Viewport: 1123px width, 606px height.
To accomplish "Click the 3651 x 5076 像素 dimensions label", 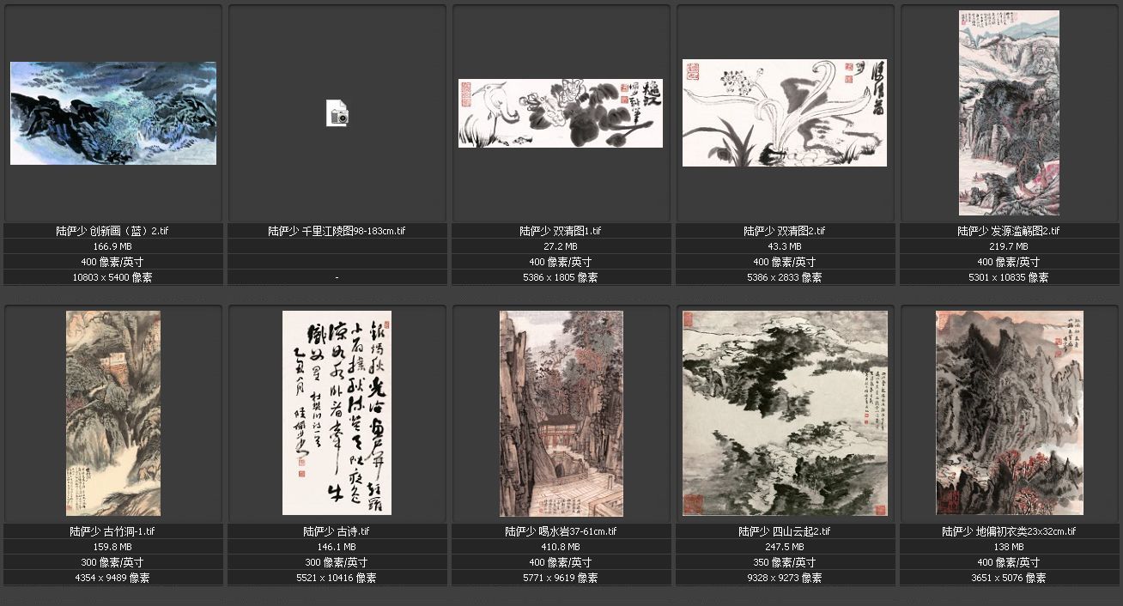I will pyautogui.click(x=1009, y=578).
